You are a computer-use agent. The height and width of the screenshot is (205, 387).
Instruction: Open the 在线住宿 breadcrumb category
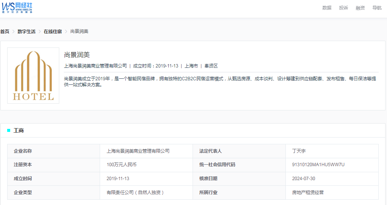52,32
